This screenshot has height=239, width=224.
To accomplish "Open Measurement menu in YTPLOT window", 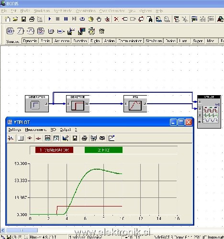I will pos(36,130).
